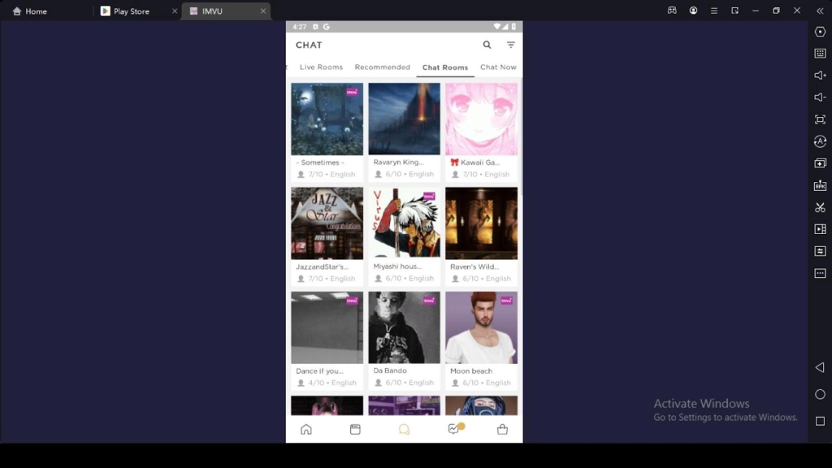Switch to the Live Rooms tab
The width and height of the screenshot is (832, 468).
321,67
